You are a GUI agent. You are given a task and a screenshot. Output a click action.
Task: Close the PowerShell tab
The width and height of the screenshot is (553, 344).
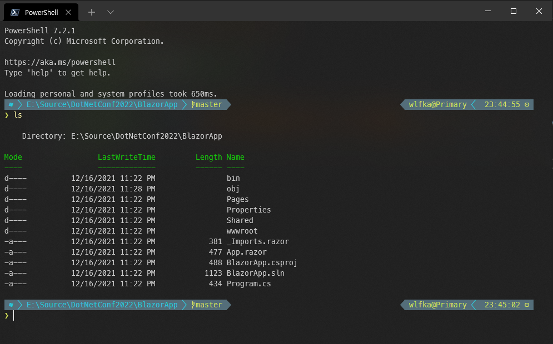68,12
